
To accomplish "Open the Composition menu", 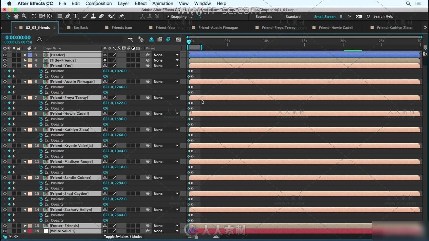I will (99, 3).
